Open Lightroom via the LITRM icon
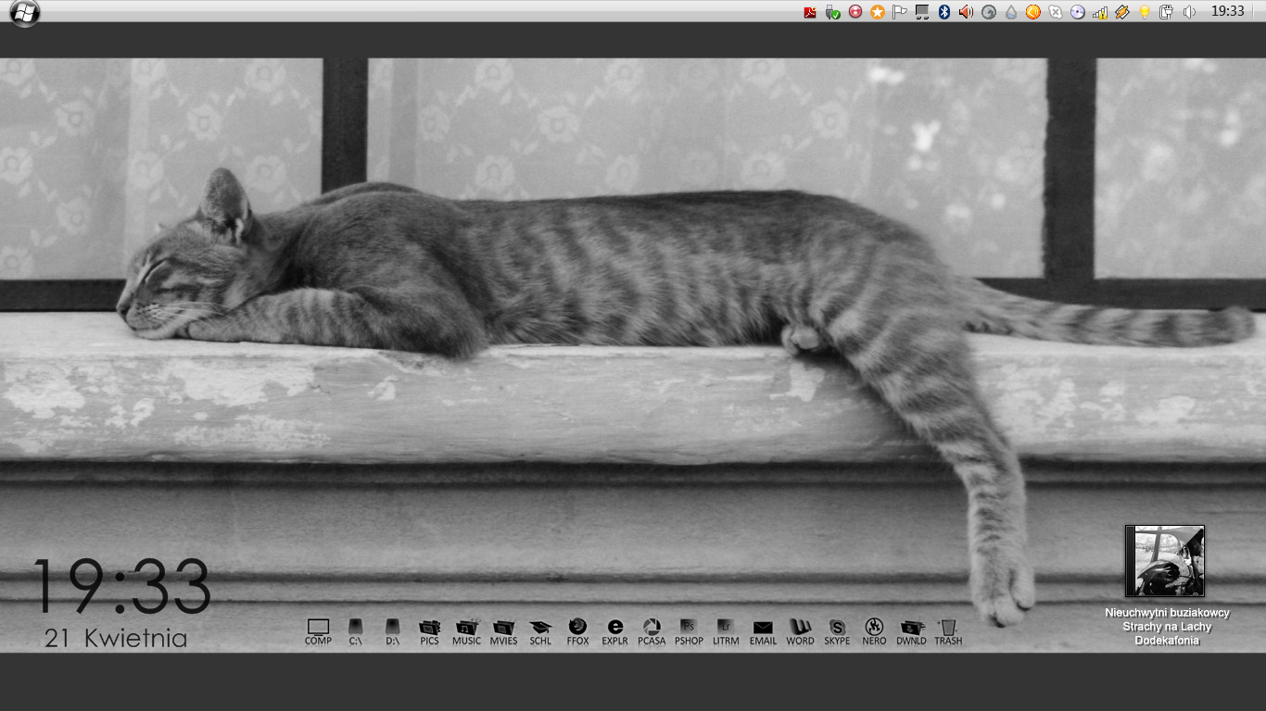The image size is (1266, 711). click(726, 630)
